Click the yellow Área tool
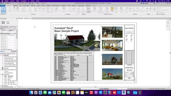 pos(112,9)
